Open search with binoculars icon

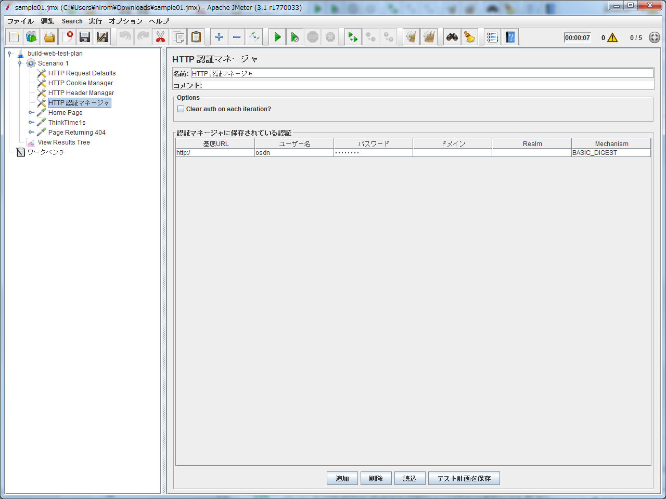pyautogui.click(x=452, y=37)
